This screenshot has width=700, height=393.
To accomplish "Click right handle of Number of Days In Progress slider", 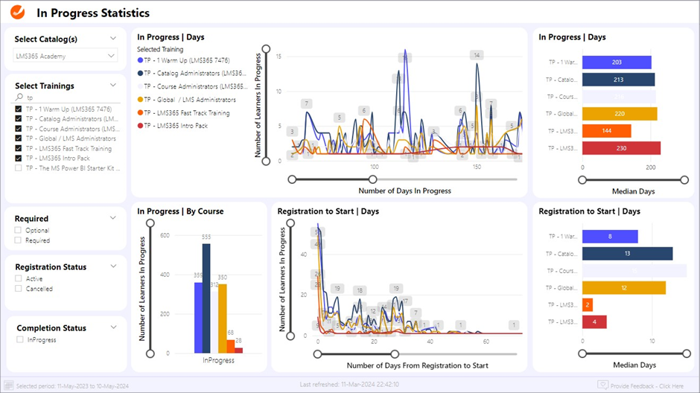I will [373, 179].
